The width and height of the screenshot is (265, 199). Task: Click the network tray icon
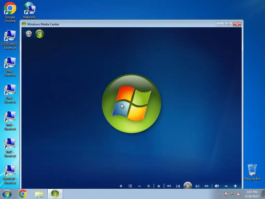pyautogui.click(x=233, y=194)
